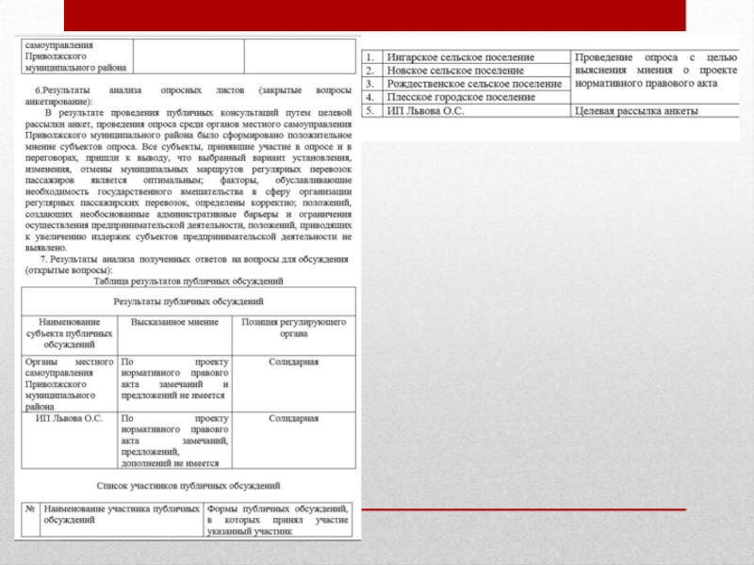The image size is (754, 565).
Task: Select the "Результаты публичных обсуждений" table header
Action: (188, 301)
